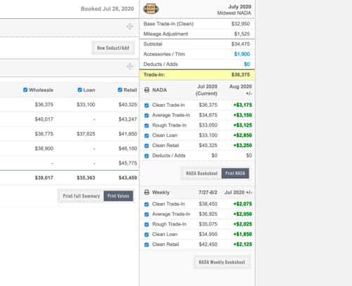Image resolution: width=352 pixels, height=286 pixels.
Task: Click the 7/27-8/2 weekly column header
Action: tap(208, 193)
